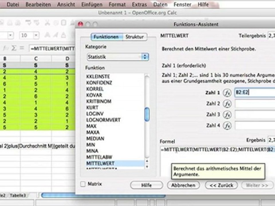Viewport: 275px width, 206px height.
Task: Select KONFIDENZ in function list
Action: tap(115, 83)
